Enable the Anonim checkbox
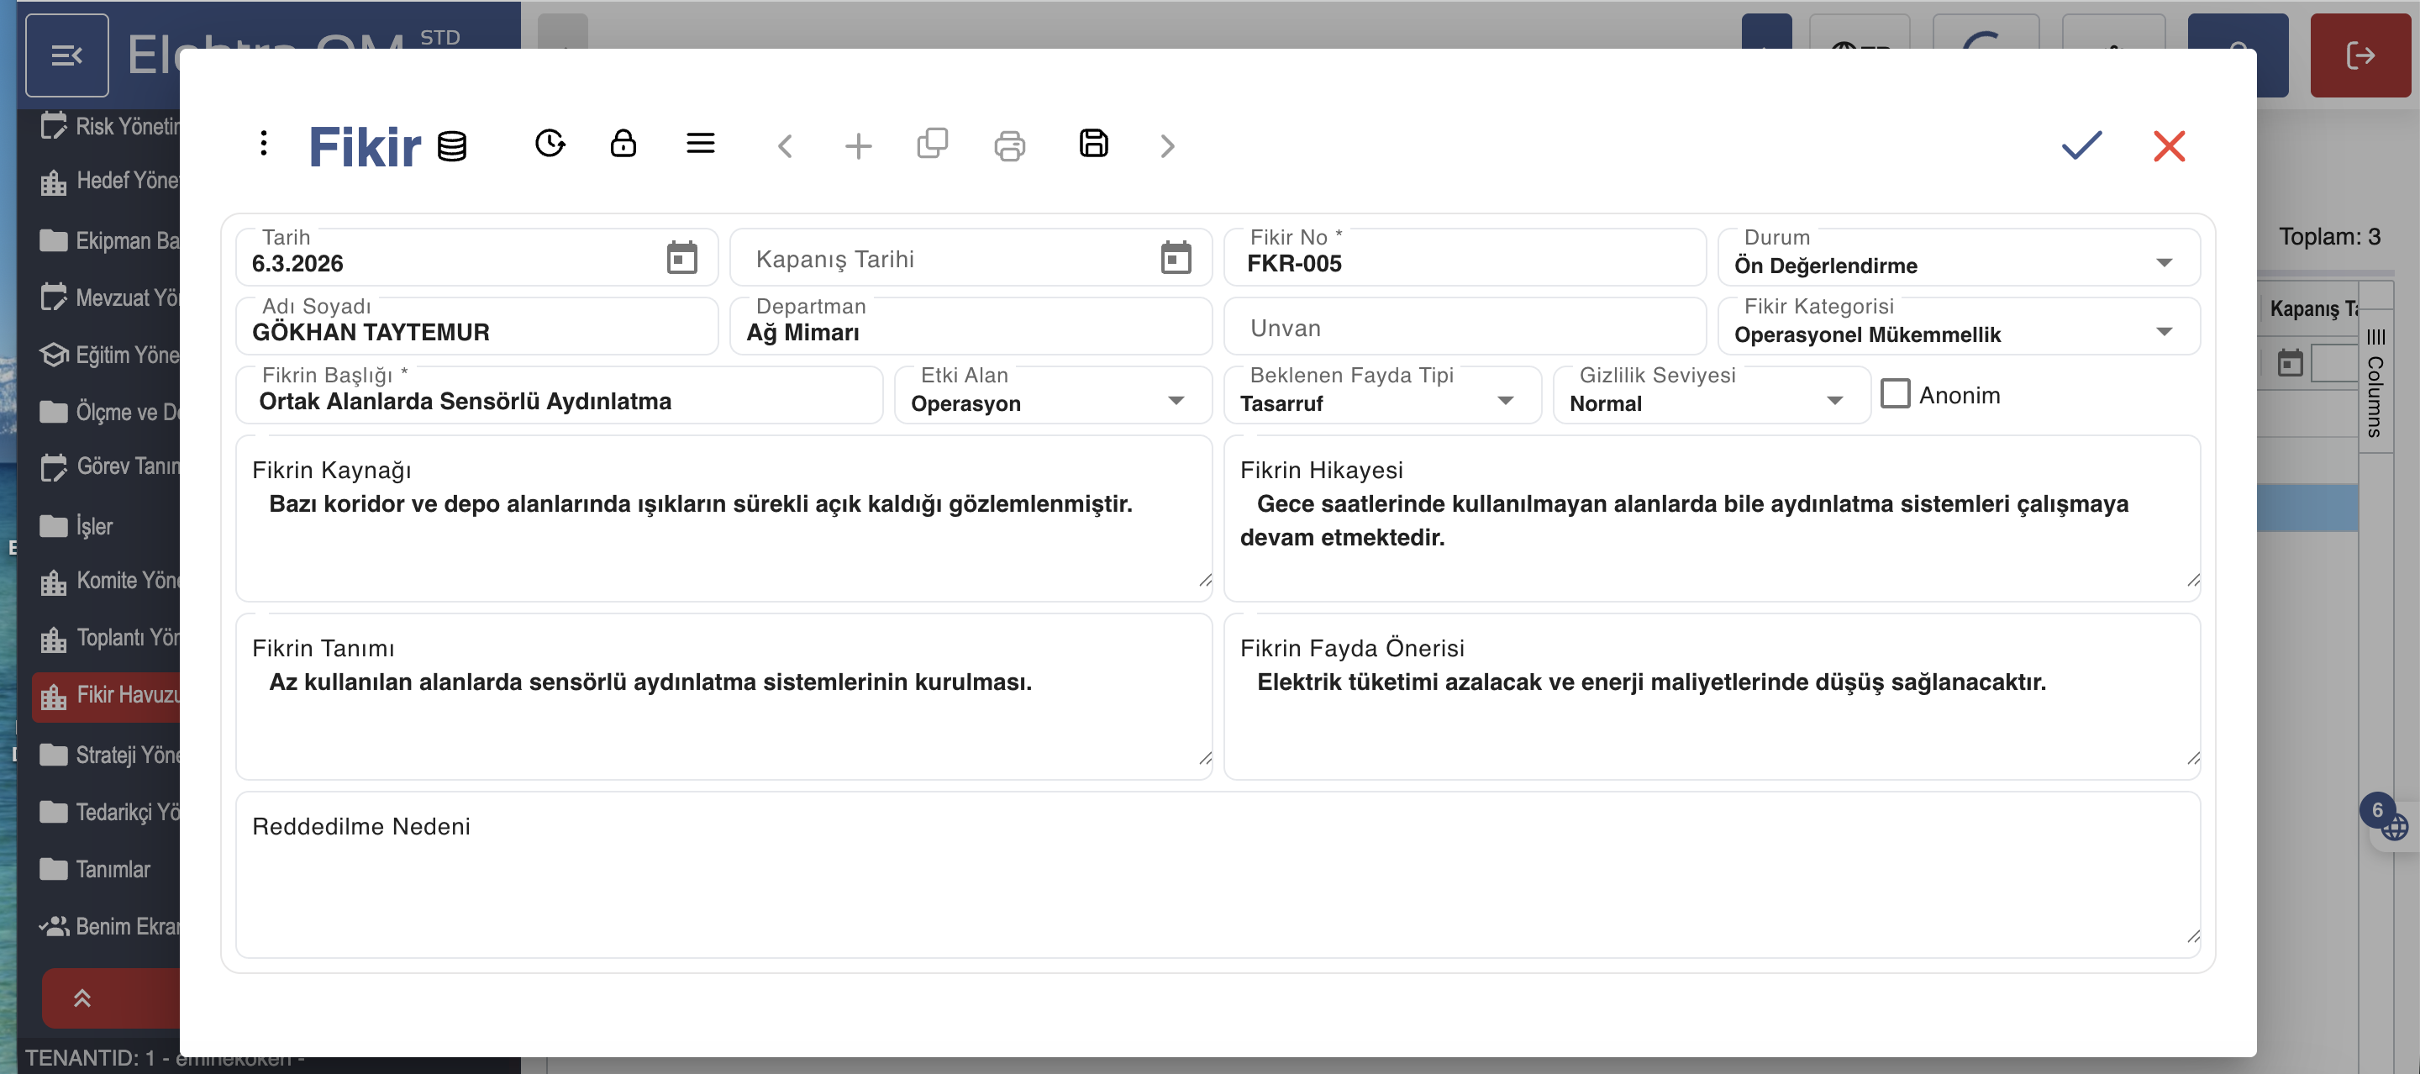This screenshot has height=1074, width=2420. coord(1895,393)
